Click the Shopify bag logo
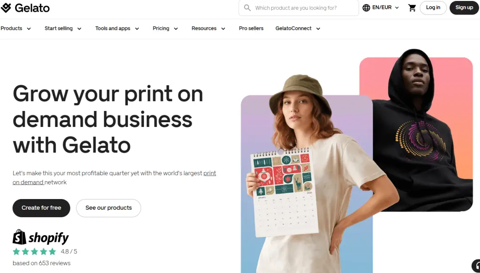Image resolution: width=480 pixels, height=273 pixels. pyautogui.click(x=19, y=237)
